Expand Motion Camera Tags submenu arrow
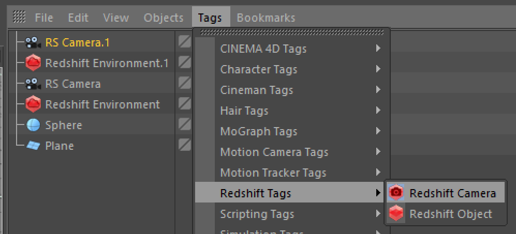This screenshot has height=234, width=516. click(378, 151)
